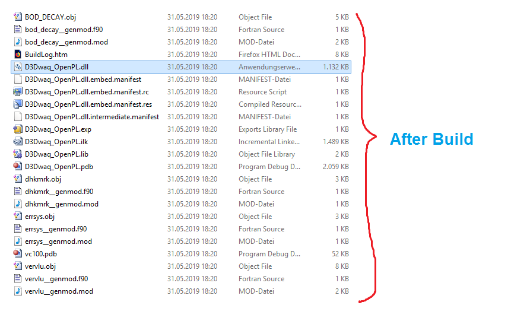Click the D3Dwaq_OpenPL.exp exports file icon
This screenshot has width=511, height=321.
pos(18,129)
